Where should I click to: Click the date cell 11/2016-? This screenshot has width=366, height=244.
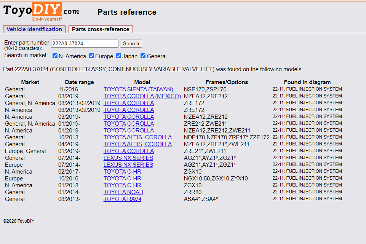[69, 89]
